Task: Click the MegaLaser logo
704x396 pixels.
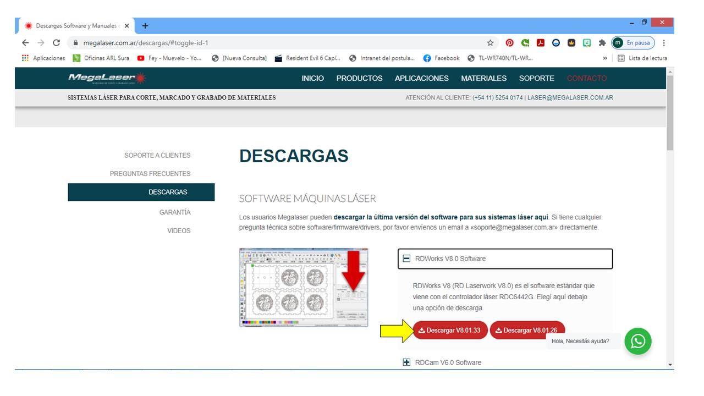Action: [x=107, y=78]
